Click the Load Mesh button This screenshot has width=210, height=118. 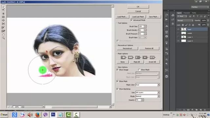coord(122,17)
